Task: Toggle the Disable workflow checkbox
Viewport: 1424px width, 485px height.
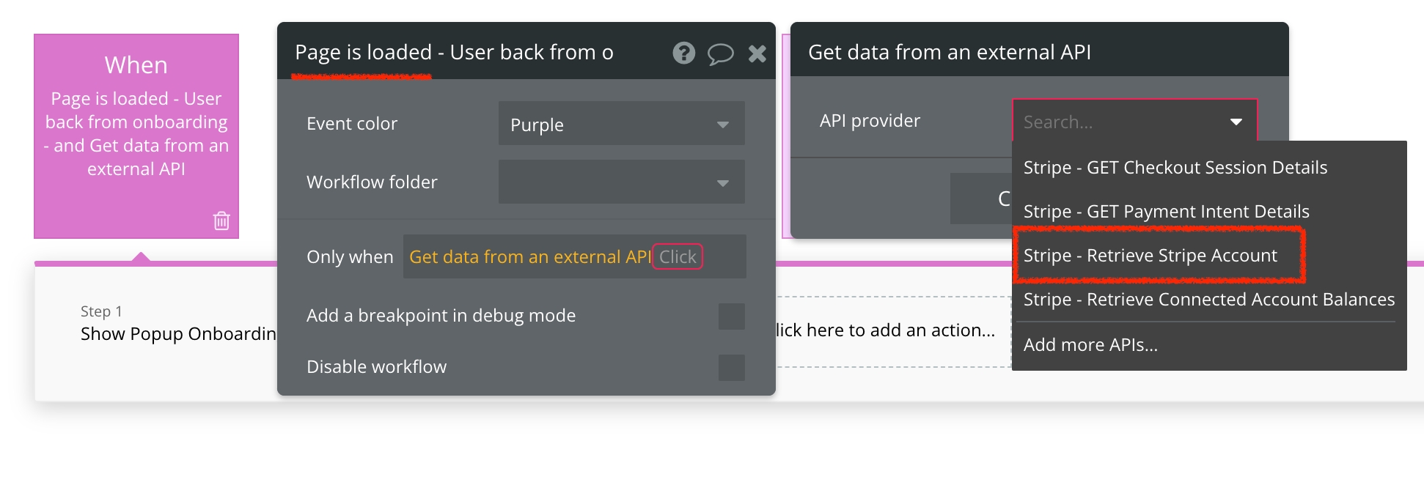Action: tap(730, 366)
